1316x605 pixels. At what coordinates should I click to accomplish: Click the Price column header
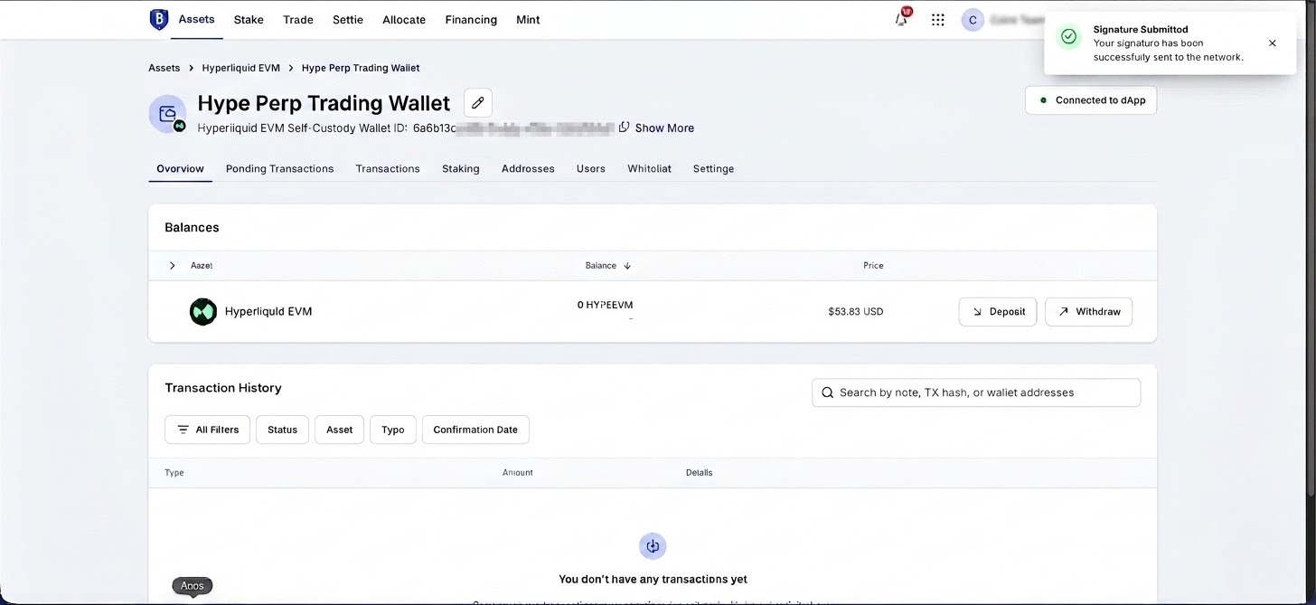pos(873,266)
